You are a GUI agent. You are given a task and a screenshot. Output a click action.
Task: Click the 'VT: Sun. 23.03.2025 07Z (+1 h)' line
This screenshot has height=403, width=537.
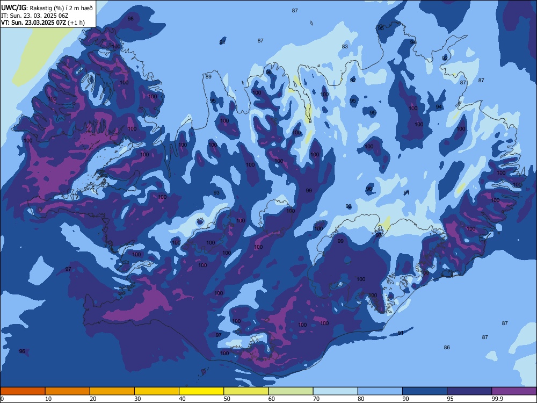point(43,23)
